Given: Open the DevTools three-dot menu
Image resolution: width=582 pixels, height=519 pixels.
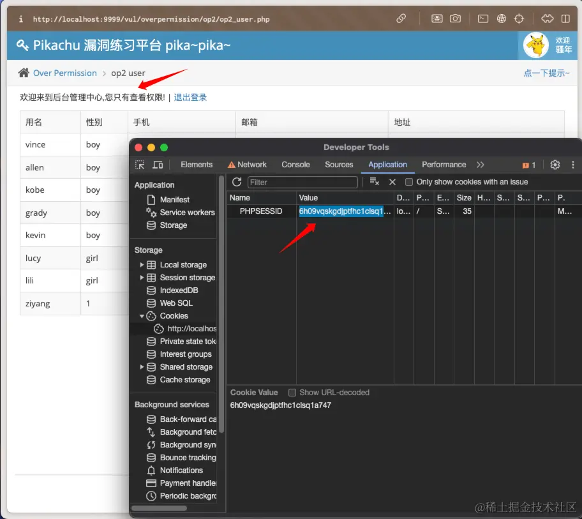Looking at the screenshot, I should [x=572, y=165].
